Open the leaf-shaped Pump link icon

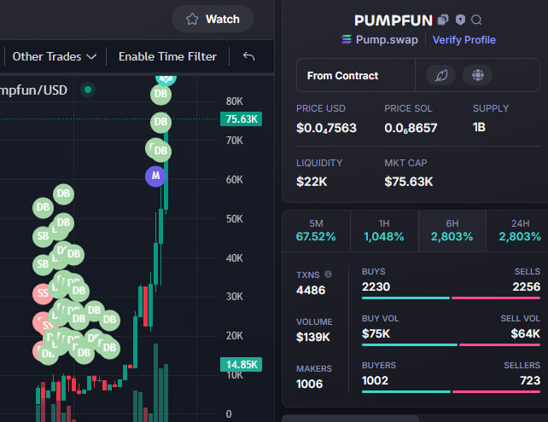[441, 75]
